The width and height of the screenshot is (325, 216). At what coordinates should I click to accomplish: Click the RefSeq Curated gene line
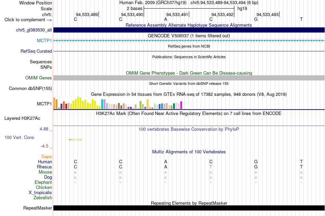[189, 51]
